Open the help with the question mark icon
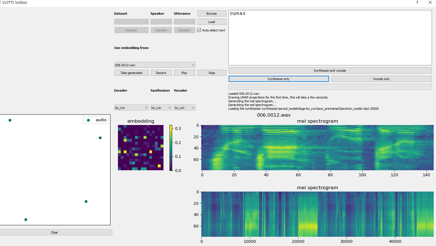Viewport: 436px width, 246px height. 417,3
